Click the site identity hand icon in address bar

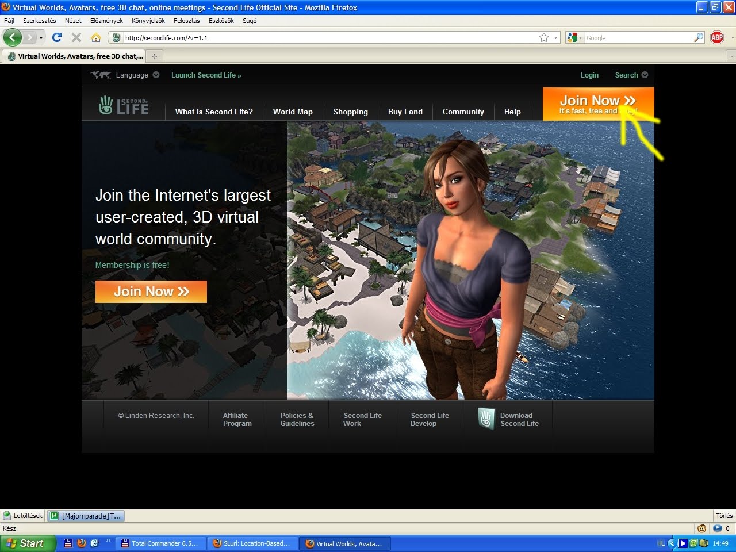point(116,38)
